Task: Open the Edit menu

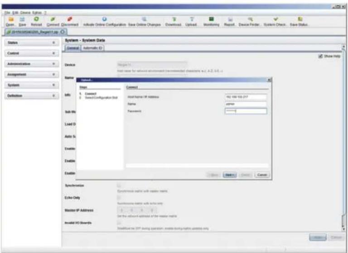Action: coord(15,13)
